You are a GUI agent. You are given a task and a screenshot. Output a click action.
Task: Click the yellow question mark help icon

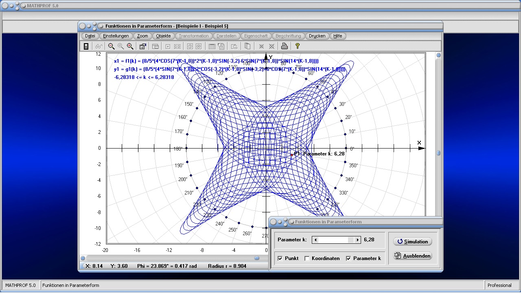298,46
